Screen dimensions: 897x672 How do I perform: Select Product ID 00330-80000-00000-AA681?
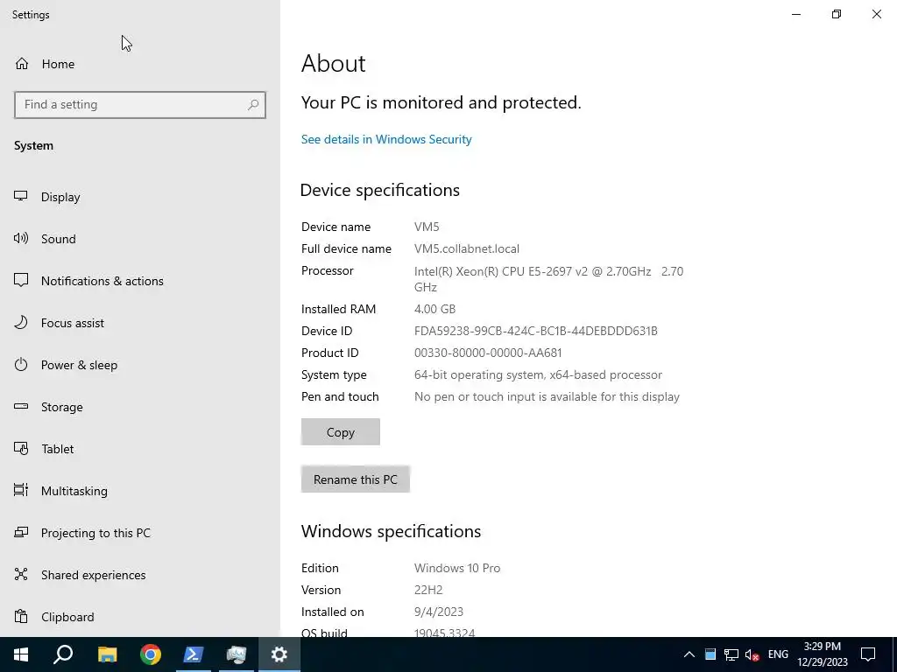(488, 353)
